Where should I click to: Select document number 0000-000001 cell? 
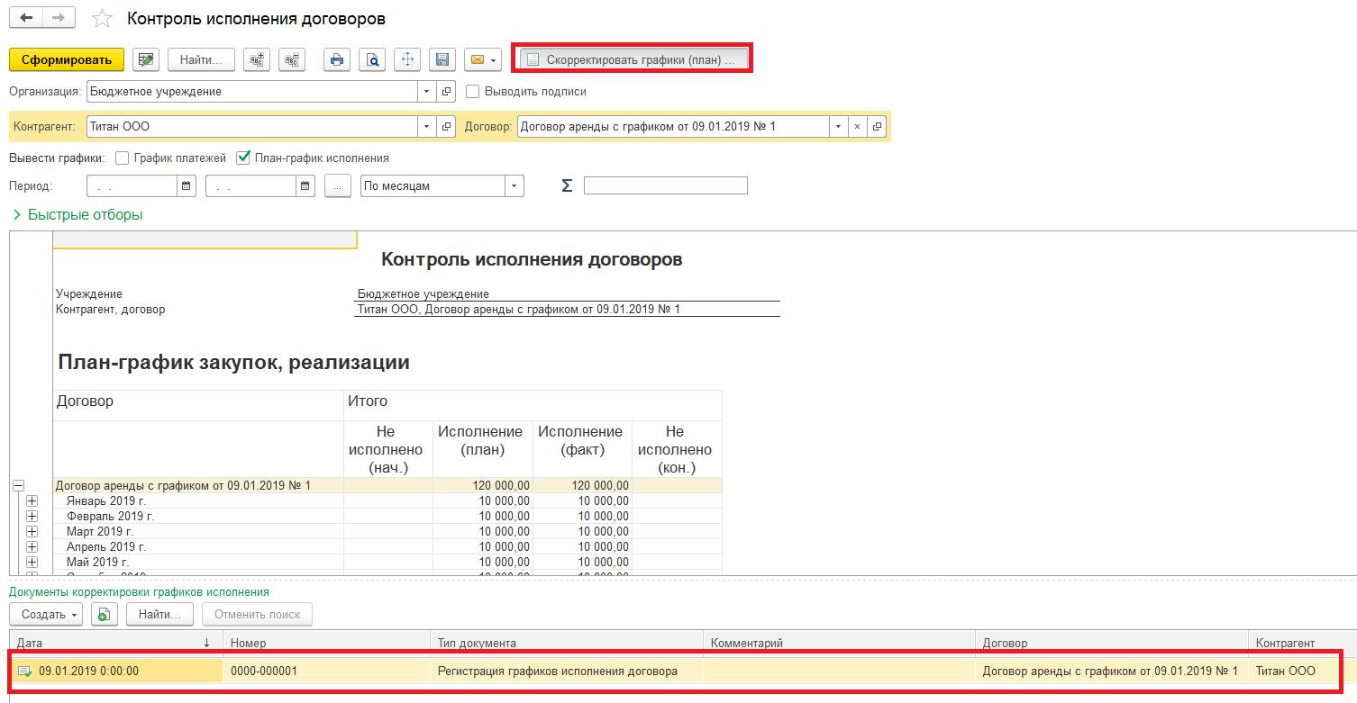click(x=326, y=671)
